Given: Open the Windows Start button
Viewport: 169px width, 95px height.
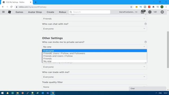Looking at the screenshot, I should click(x=2, y=93).
